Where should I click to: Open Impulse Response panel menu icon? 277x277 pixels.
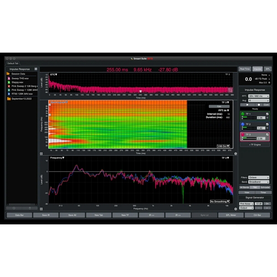click(36, 69)
